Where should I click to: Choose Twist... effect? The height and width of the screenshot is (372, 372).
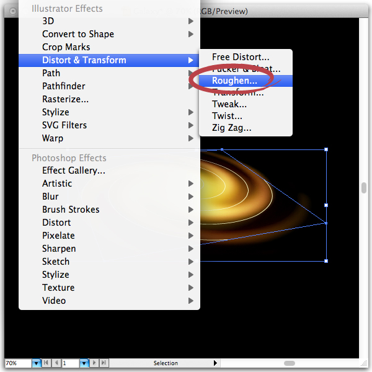[246, 116]
